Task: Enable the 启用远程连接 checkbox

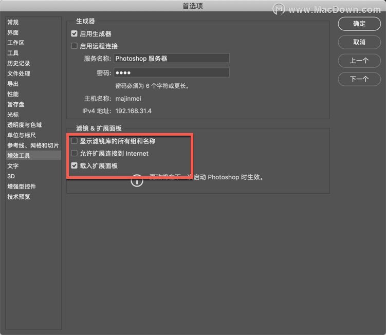Action: click(x=74, y=46)
